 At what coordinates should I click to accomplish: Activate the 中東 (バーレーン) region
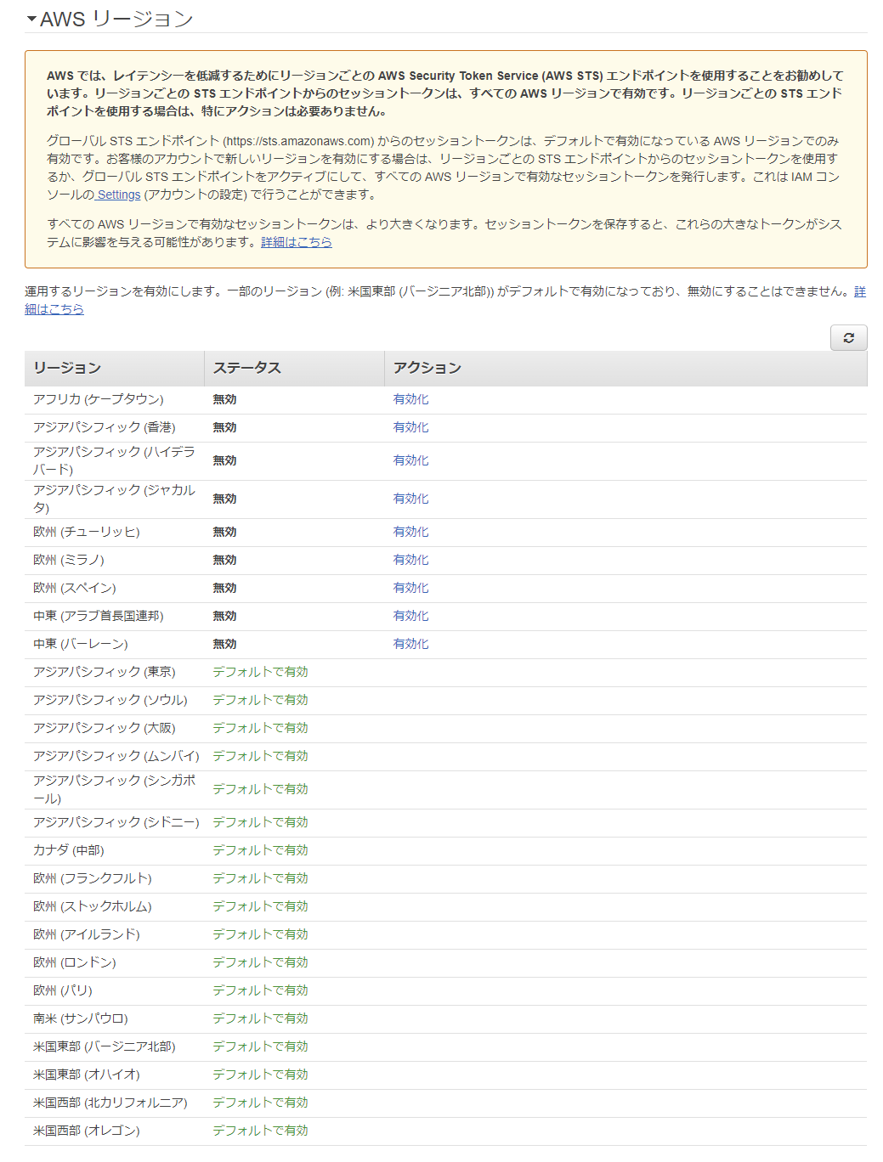pyautogui.click(x=410, y=644)
